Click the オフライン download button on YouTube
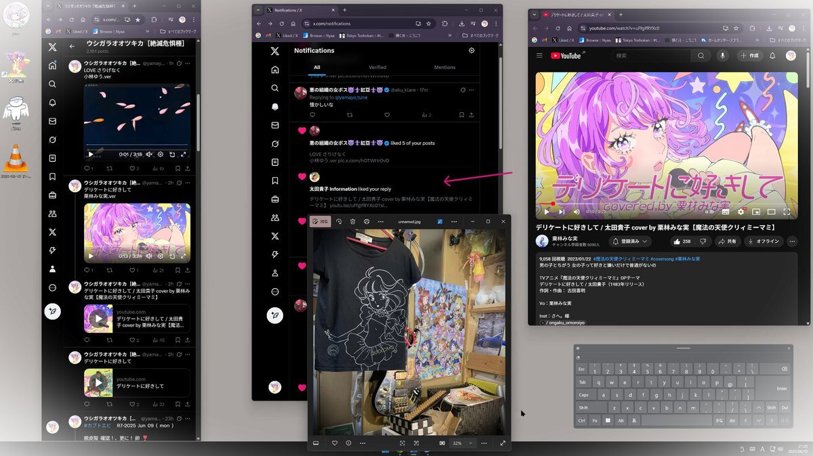 (764, 242)
